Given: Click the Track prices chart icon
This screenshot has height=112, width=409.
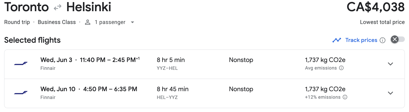Looking at the screenshot, I should [337, 40].
